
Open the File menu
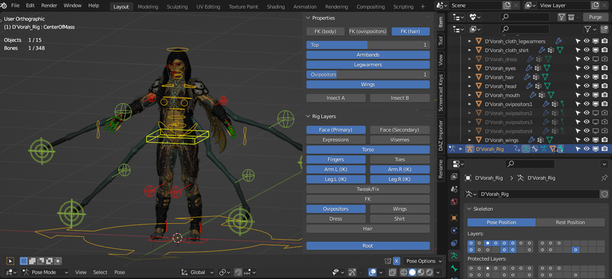(x=15, y=6)
